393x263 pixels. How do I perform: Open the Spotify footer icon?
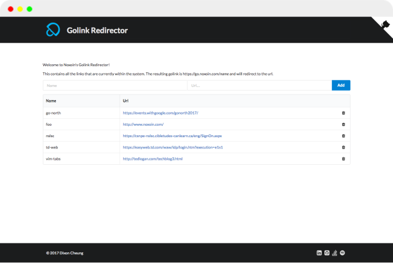click(343, 253)
